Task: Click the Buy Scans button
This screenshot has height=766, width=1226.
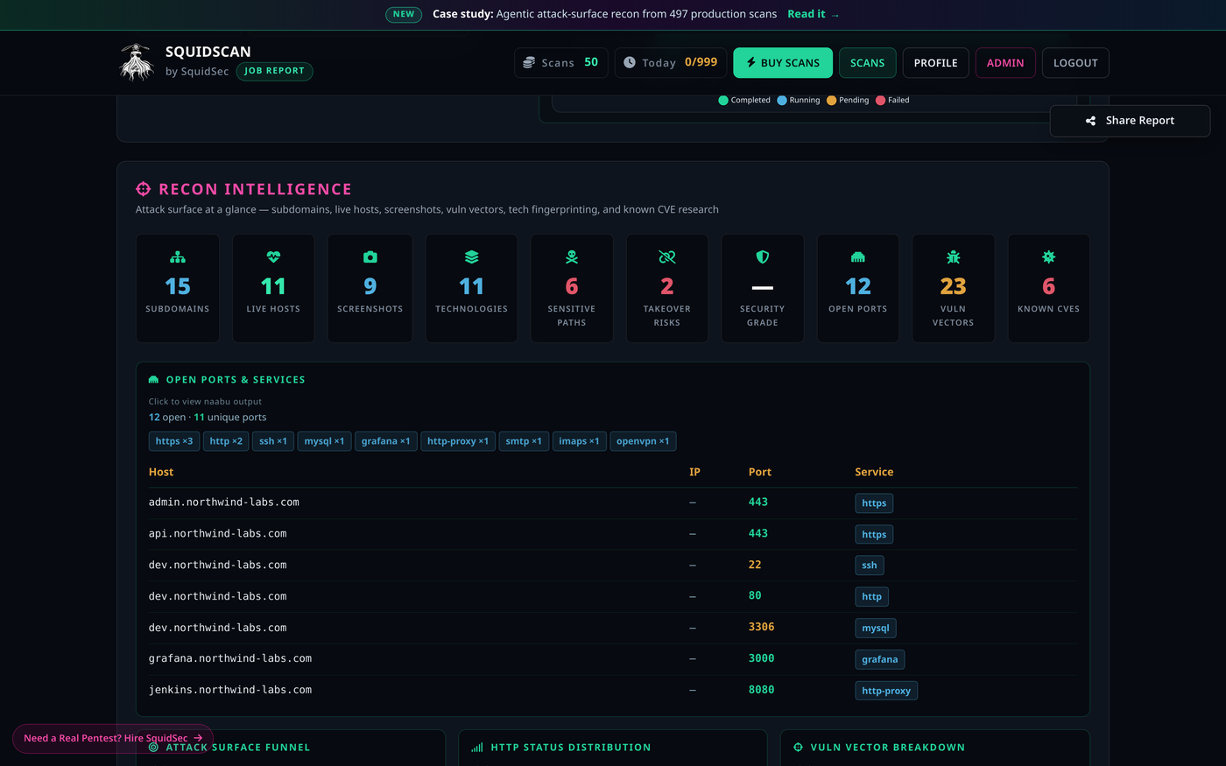Action: (x=783, y=63)
